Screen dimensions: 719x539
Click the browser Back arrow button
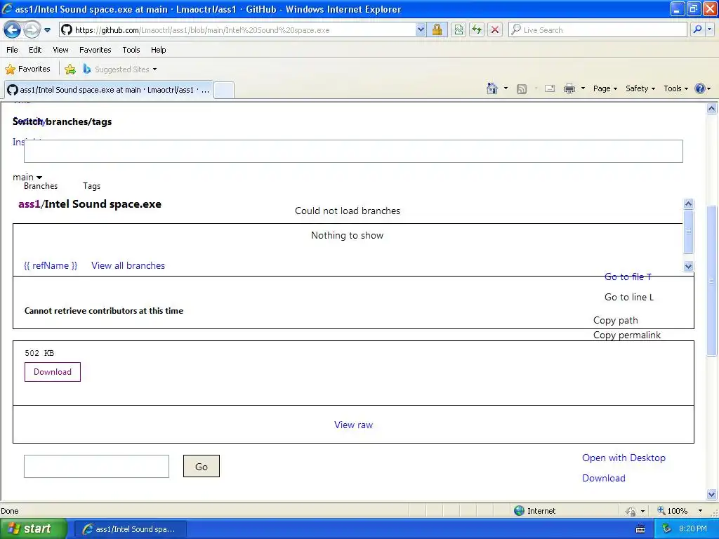point(13,30)
